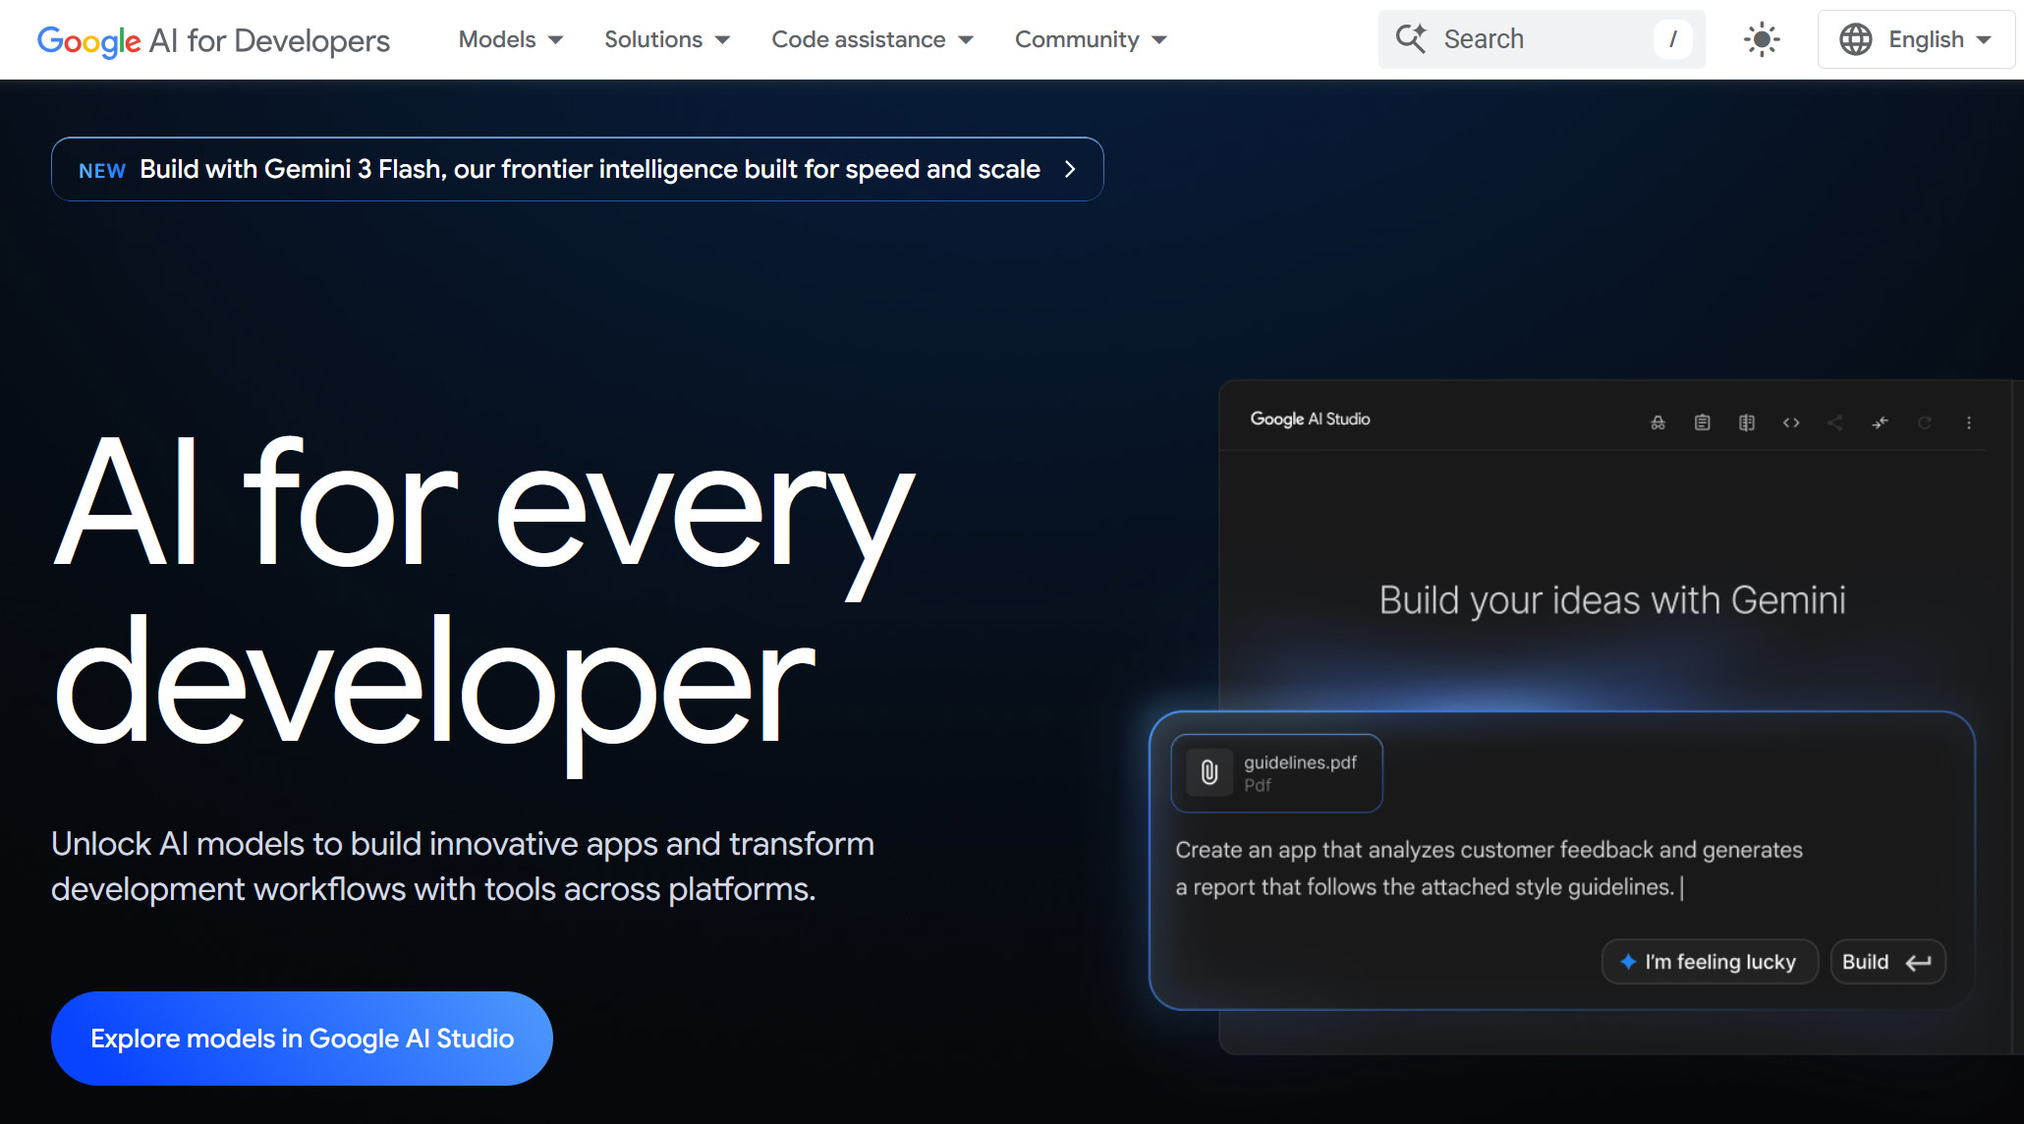This screenshot has height=1124, width=2024.
Task: Expand the Code assistance menu
Action: point(871,39)
